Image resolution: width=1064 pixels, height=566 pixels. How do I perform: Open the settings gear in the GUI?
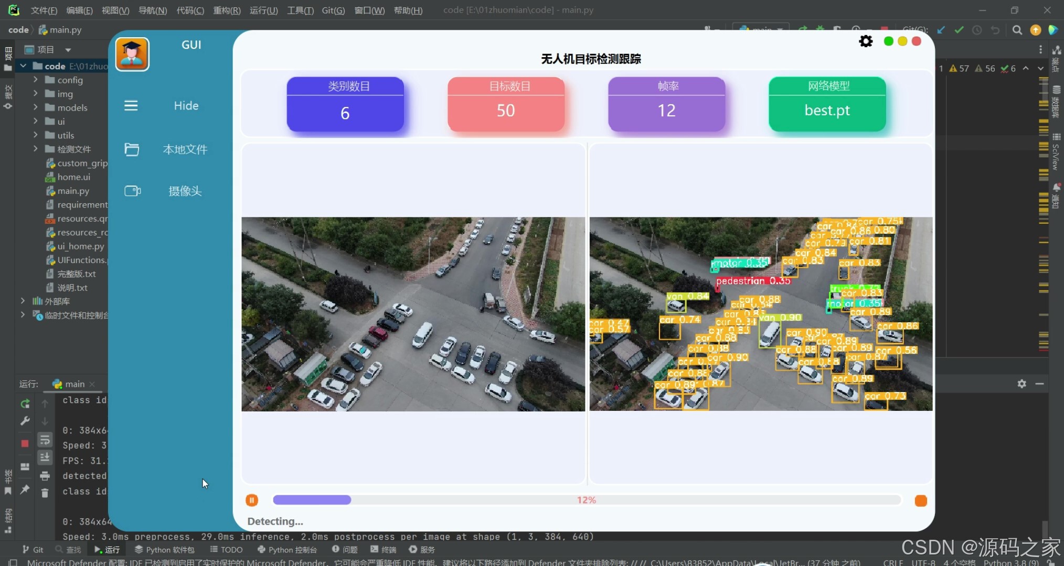coord(866,41)
